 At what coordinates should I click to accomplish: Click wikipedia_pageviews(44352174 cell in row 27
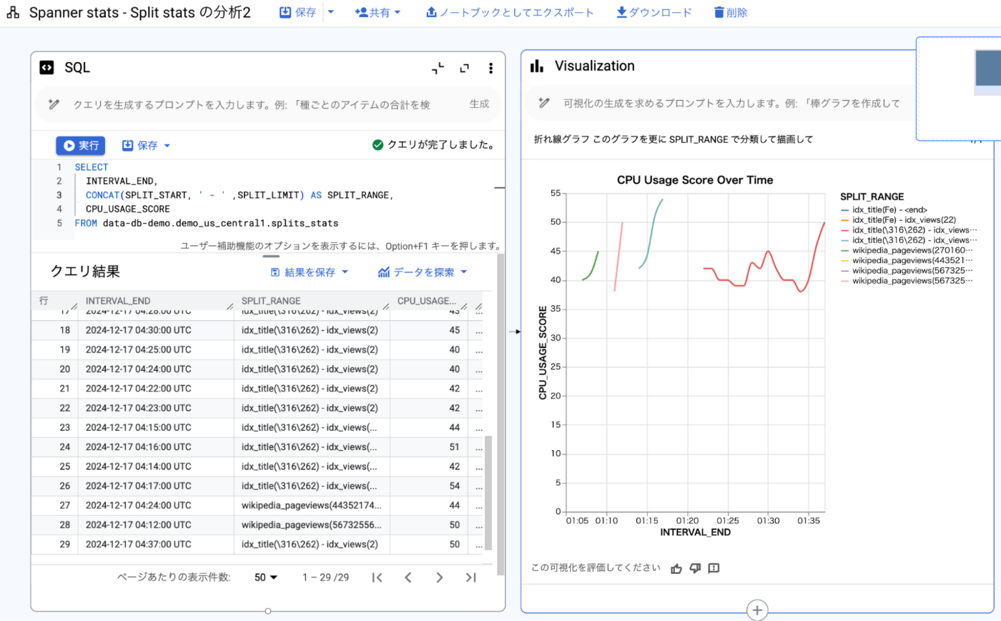click(x=312, y=505)
